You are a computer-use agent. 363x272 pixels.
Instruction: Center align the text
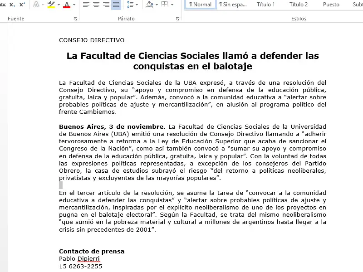pos(96,5)
